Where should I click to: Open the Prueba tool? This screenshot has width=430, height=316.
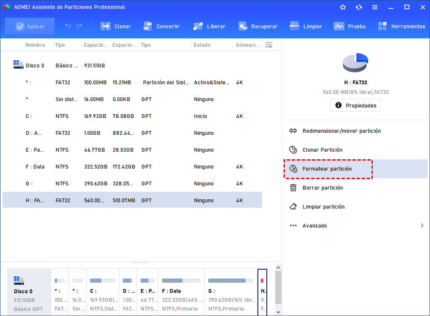click(339, 26)
